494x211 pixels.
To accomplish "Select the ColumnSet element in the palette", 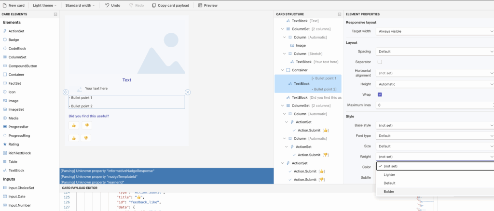I will tap(14, 57).
